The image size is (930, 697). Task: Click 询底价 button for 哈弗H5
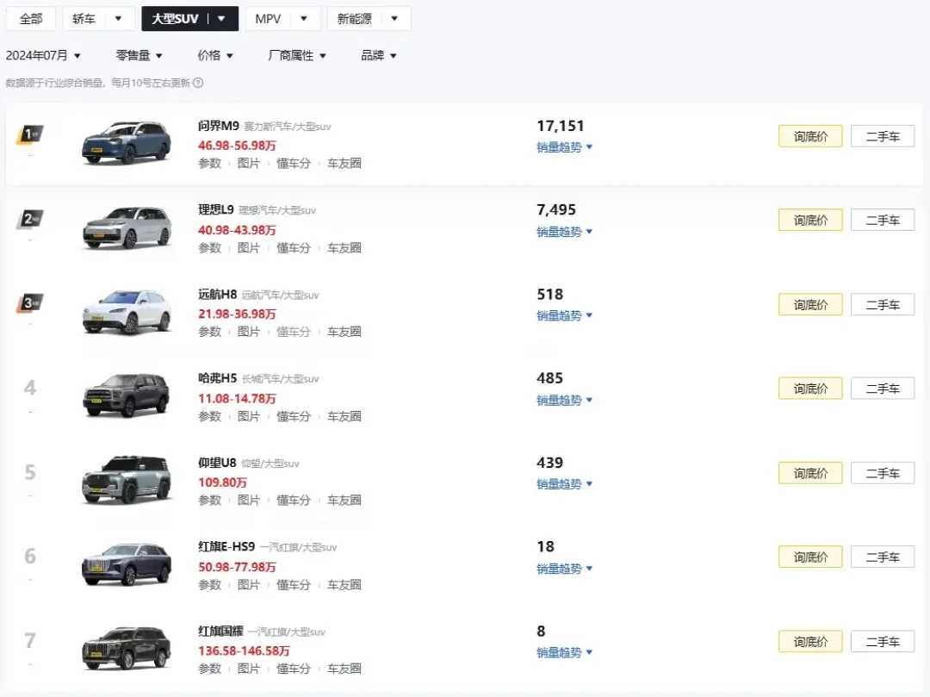(x=810, y=389)
